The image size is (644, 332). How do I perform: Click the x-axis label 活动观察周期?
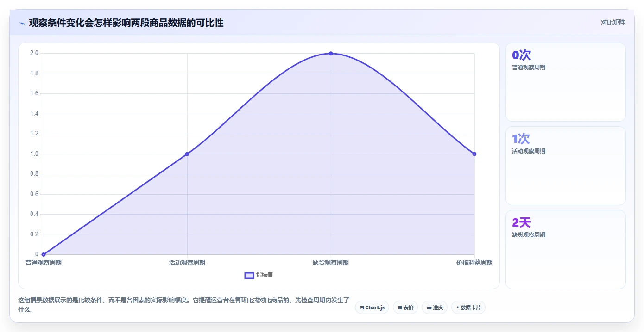187,263
